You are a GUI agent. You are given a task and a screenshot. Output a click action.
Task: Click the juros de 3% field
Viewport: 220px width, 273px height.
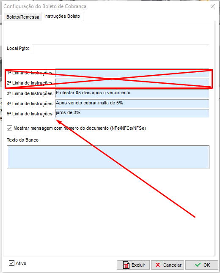132,113
